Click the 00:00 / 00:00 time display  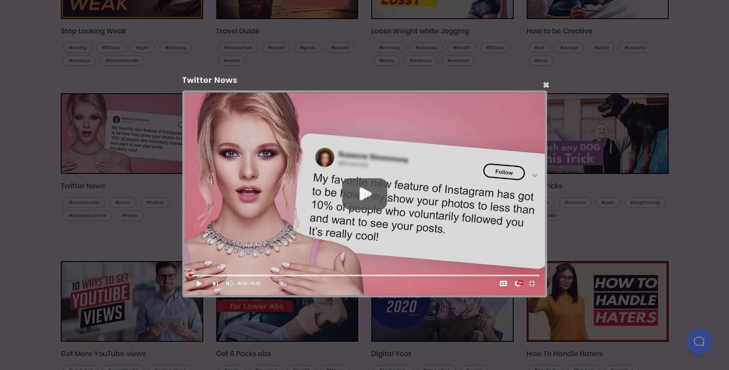[x=249, y=284]
